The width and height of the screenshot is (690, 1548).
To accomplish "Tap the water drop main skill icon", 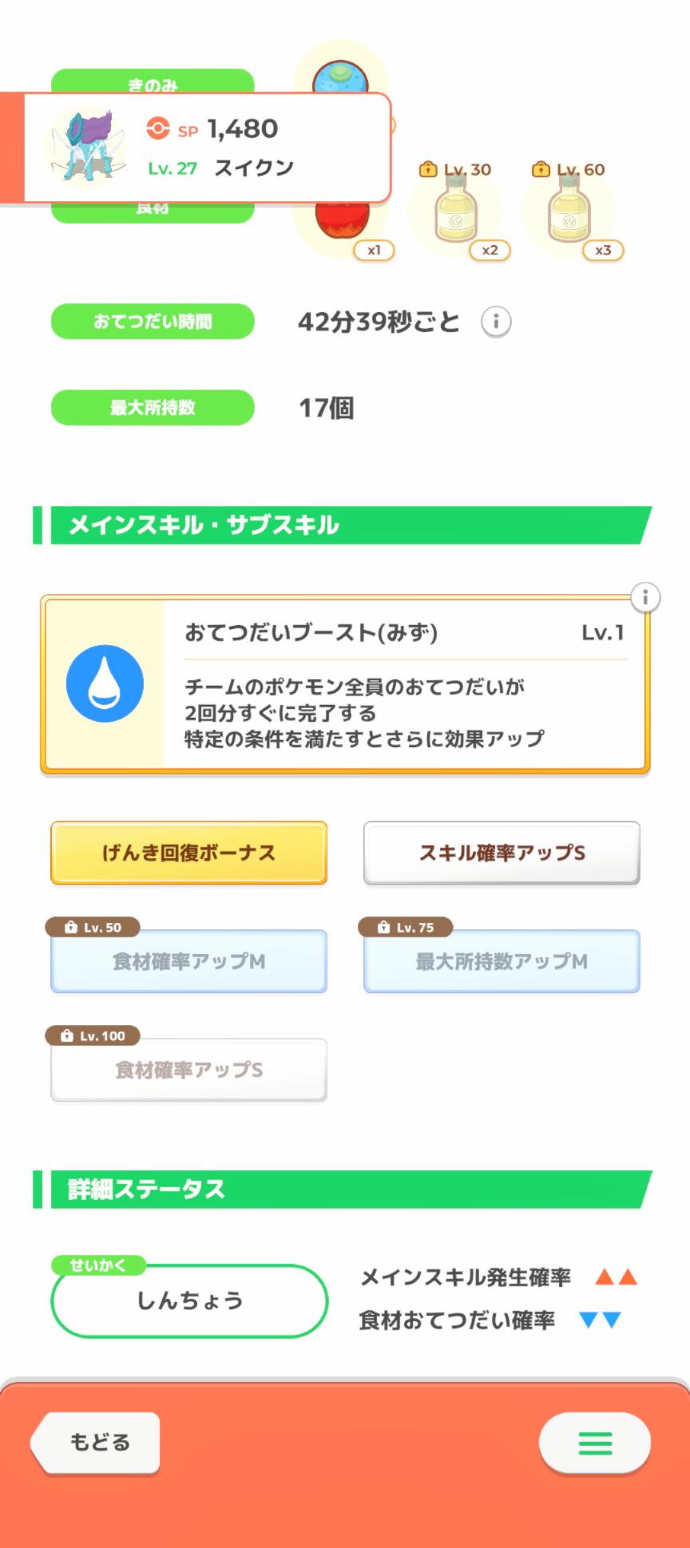I will [x=105, y=684].
